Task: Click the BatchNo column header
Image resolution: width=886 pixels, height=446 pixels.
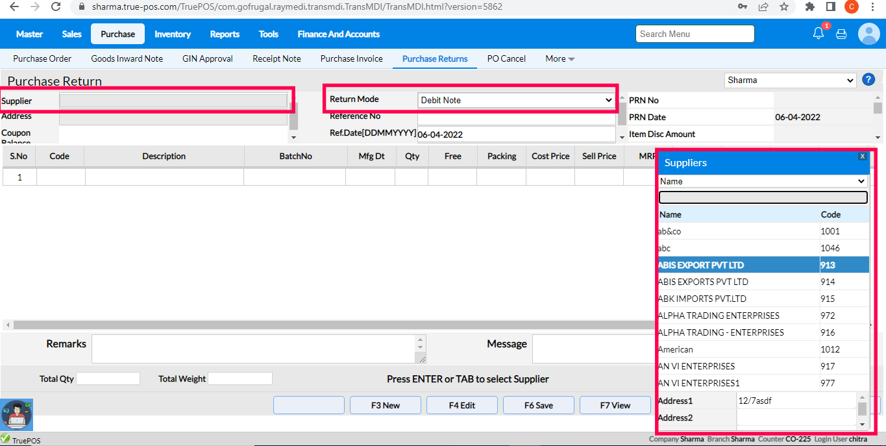Action: coord(295,156)
